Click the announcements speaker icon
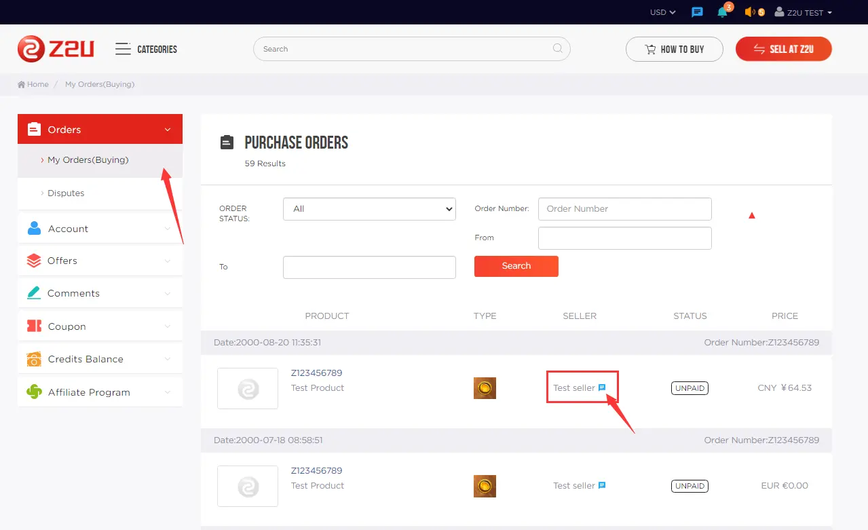 tap(749, 12)
